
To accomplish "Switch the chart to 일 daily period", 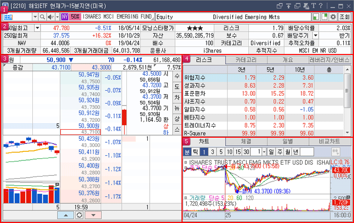I will [x=271, y=152].
